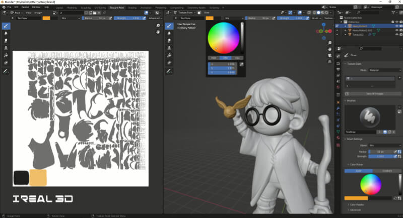
Task: Expand Advanced section in Properties panel
Action: pos(355,210)
